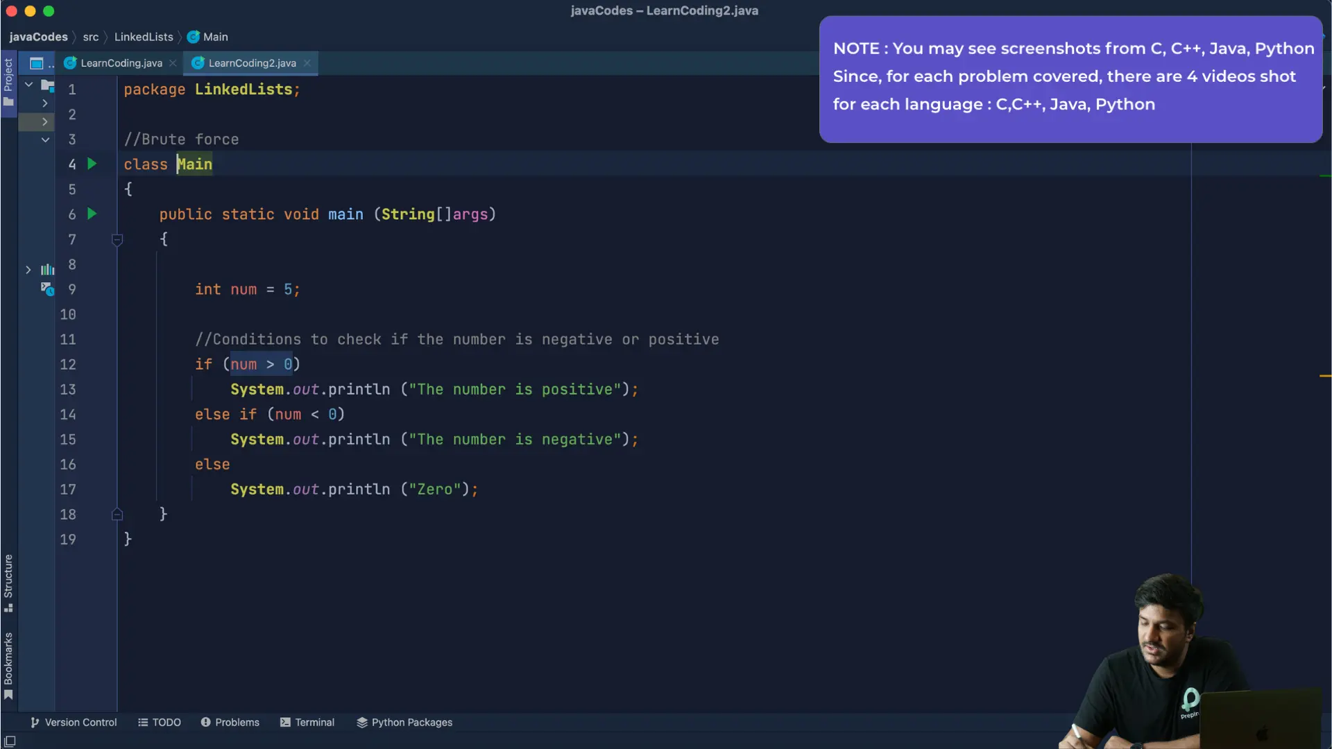This screenshot has width=1332, height=749.
Task: Collapse the top project folder chevron
Action: pos(29,85)
